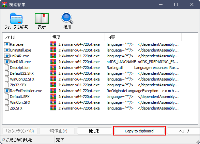The height and width of the screenshot is (144, 200).
Task: Select the WinRAR.exe file name
Action: pyautogui.click(x=20, y=62)
